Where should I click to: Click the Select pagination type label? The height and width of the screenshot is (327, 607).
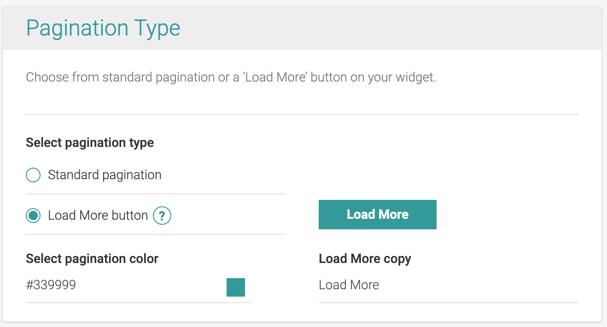coord(89,143)
